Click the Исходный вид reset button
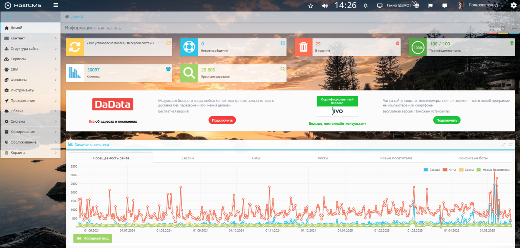This screenshot has width=520, height=248. [x=92, y=238]
